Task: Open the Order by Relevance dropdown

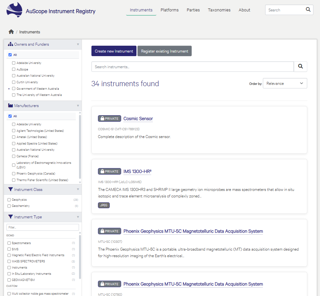Action: pyautogui.click(x=285, y=83)
